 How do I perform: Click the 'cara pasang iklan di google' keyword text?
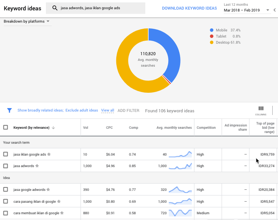coord(34,202)
